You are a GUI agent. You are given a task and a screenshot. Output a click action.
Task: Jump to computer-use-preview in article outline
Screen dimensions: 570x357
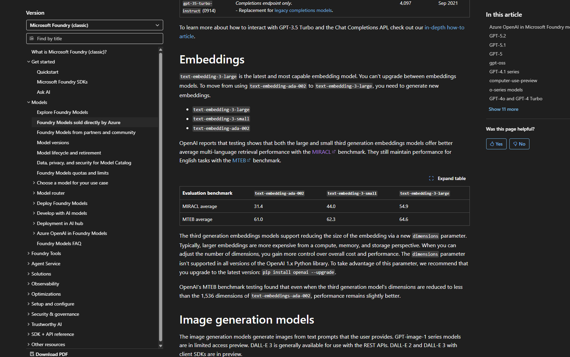coord(513,80)
